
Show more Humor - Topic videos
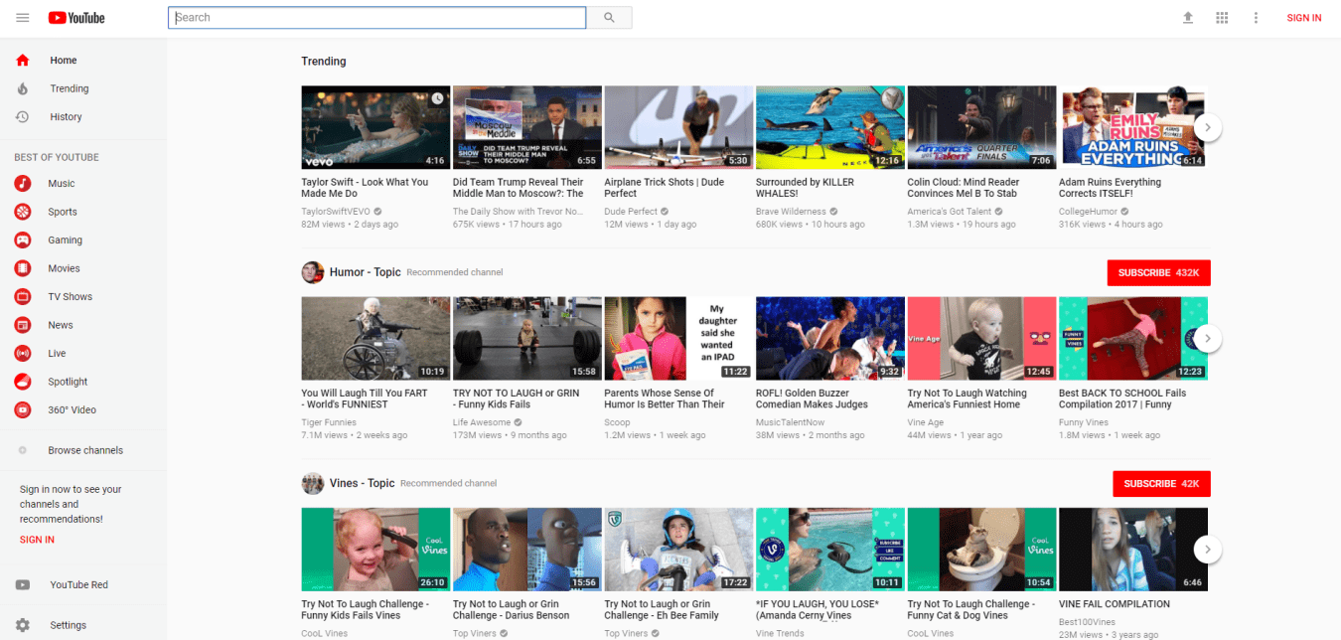1207,338
